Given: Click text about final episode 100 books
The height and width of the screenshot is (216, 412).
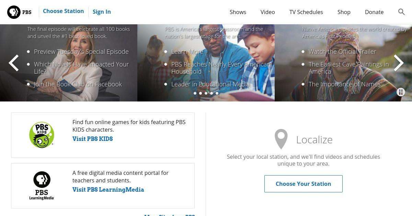Looking at the screenshot, I should (79, 33).
